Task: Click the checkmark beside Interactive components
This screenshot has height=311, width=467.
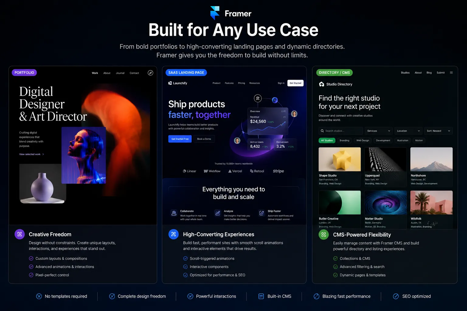Action: [185, 267]
